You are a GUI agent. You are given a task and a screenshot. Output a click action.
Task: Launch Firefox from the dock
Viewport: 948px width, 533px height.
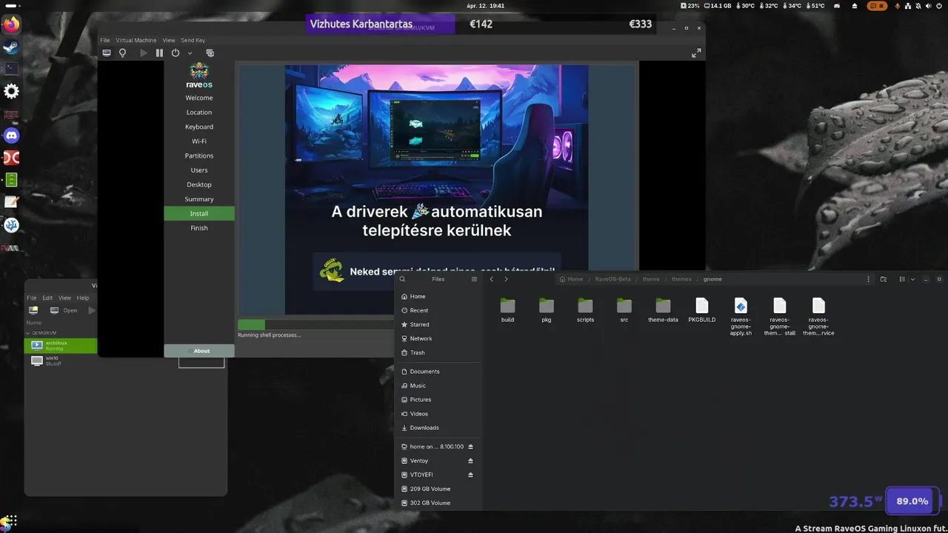coord(11,24)
